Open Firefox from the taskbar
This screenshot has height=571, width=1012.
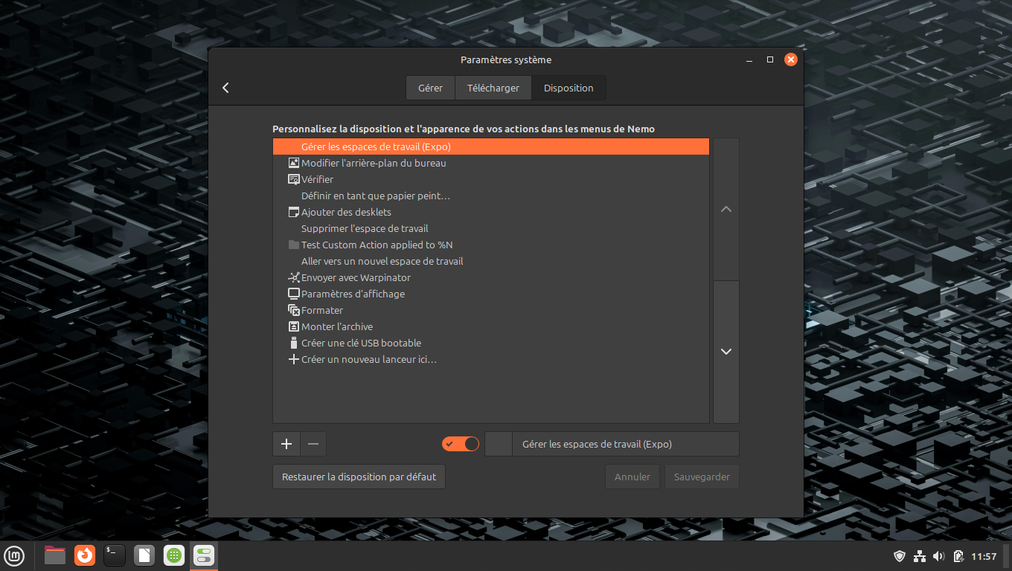(85, 555)
